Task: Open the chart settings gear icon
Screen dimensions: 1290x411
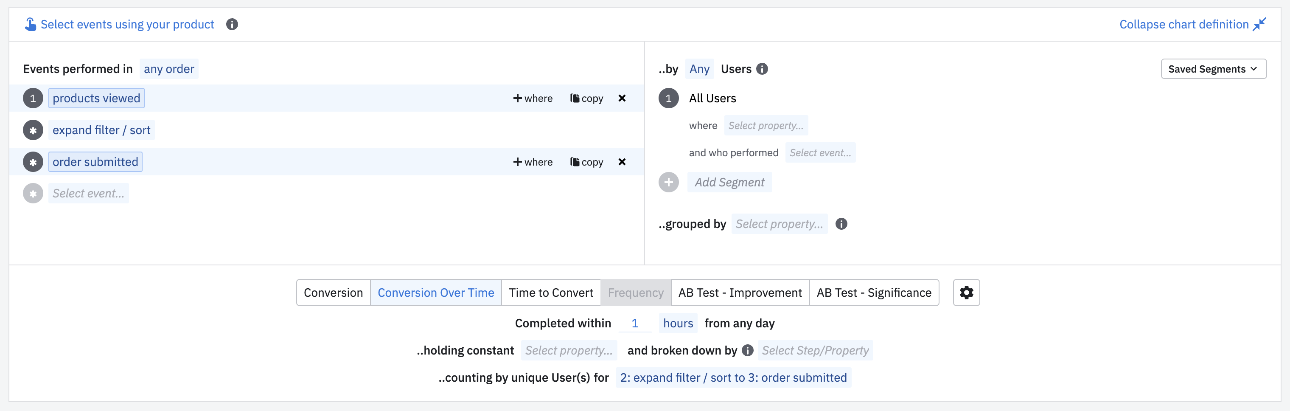Action: click(x=966, y=293)
